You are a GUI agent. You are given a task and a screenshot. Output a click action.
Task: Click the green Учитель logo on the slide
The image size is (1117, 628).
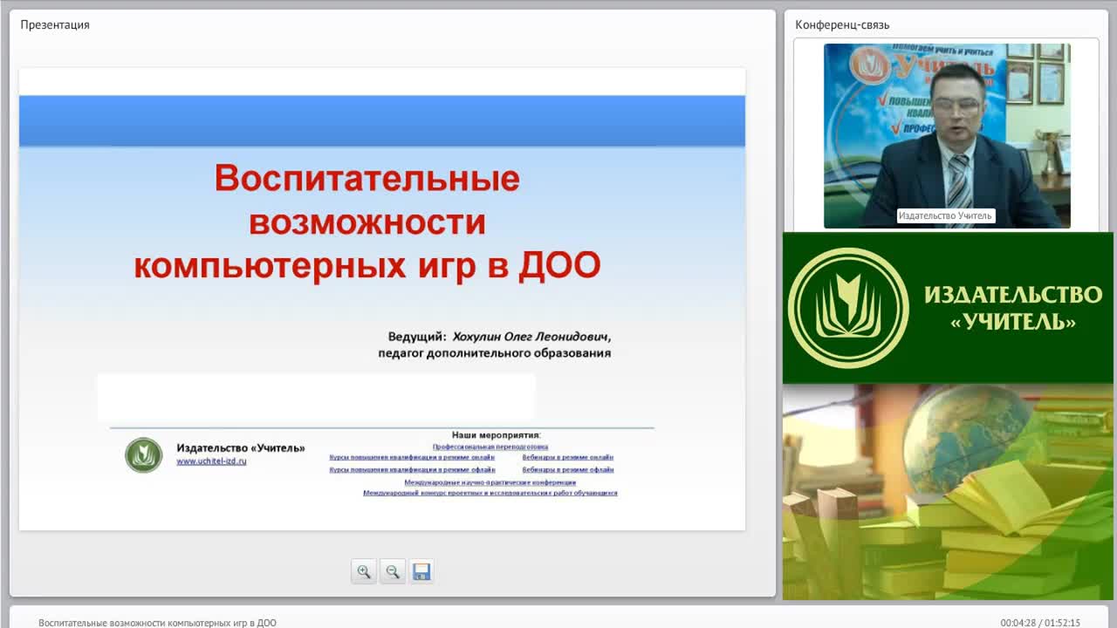coord(143,455)
